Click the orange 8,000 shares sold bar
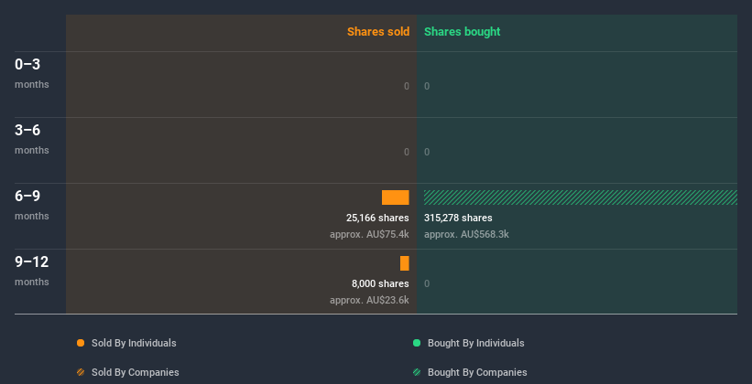 405,263
